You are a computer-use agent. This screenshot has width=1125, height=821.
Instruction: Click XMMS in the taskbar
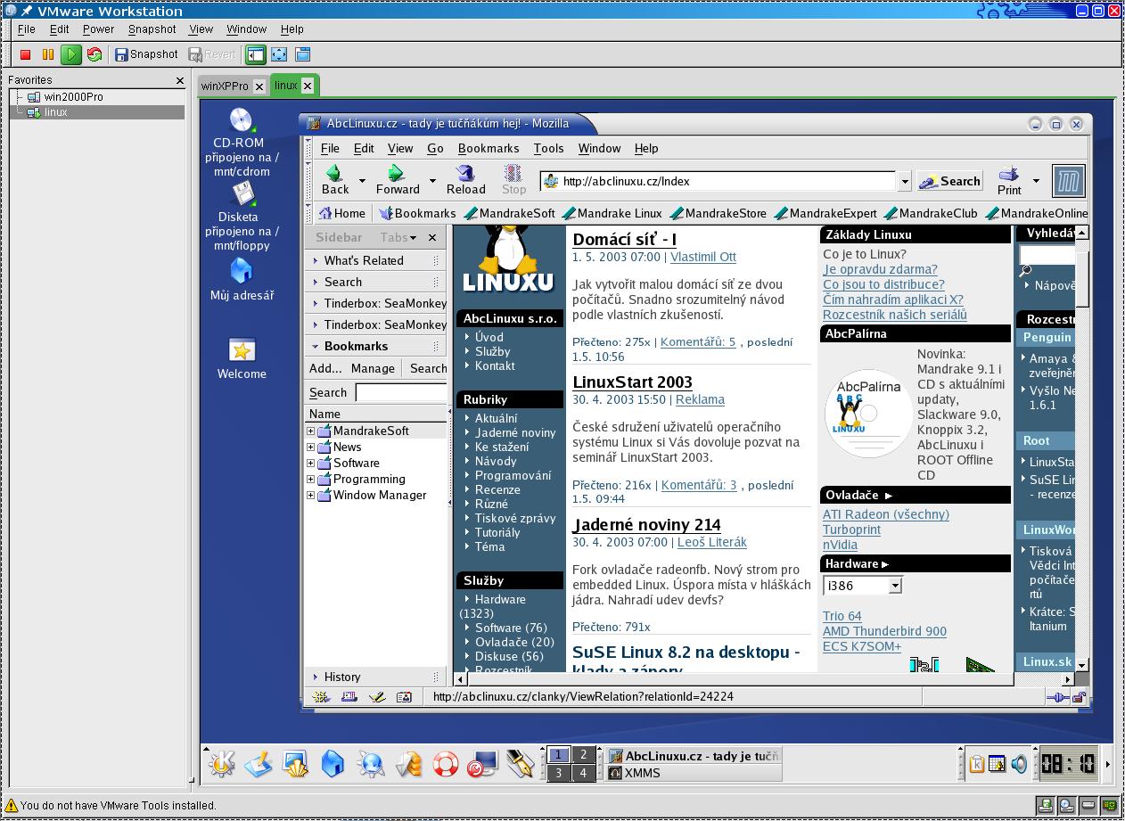694,773
